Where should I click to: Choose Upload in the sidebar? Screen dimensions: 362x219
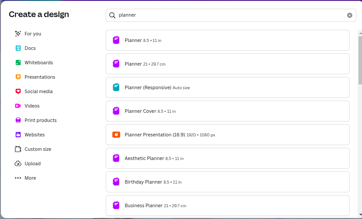pos(32,163)
